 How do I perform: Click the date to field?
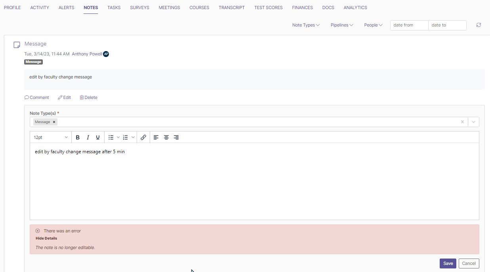click(447, 25)
